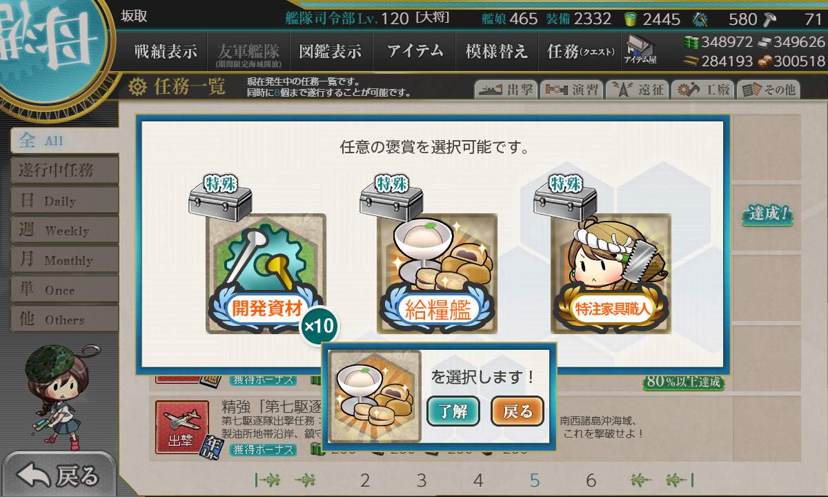This screenshot has height=497, width=828.
Task: Click the selected 給糧艦 confirmation thumbnail
Action: 375,396
